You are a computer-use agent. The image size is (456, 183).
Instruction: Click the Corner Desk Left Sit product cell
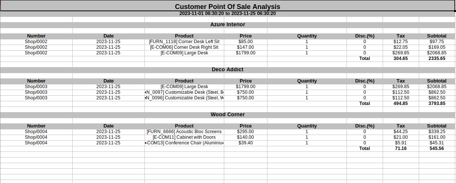coord(184,42)
